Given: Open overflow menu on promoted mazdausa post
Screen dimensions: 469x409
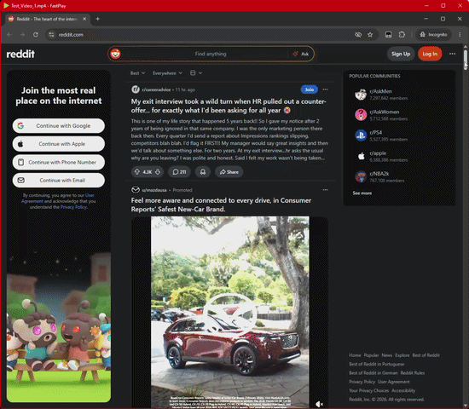Looking at the screenshot, I should 325,190.
